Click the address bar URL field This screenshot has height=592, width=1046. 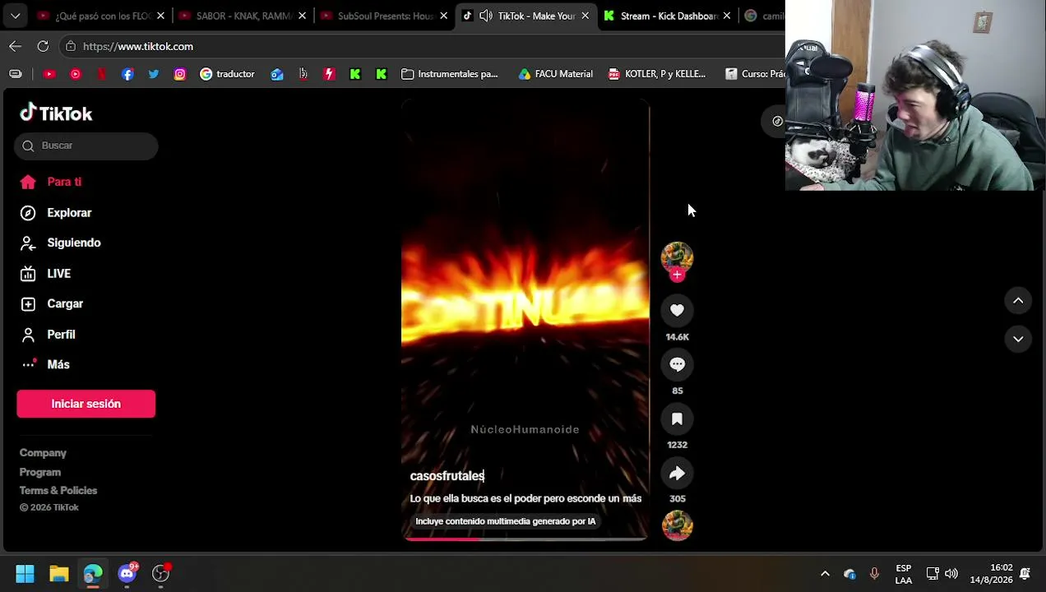pyautogui.click(x=419, y=46)
